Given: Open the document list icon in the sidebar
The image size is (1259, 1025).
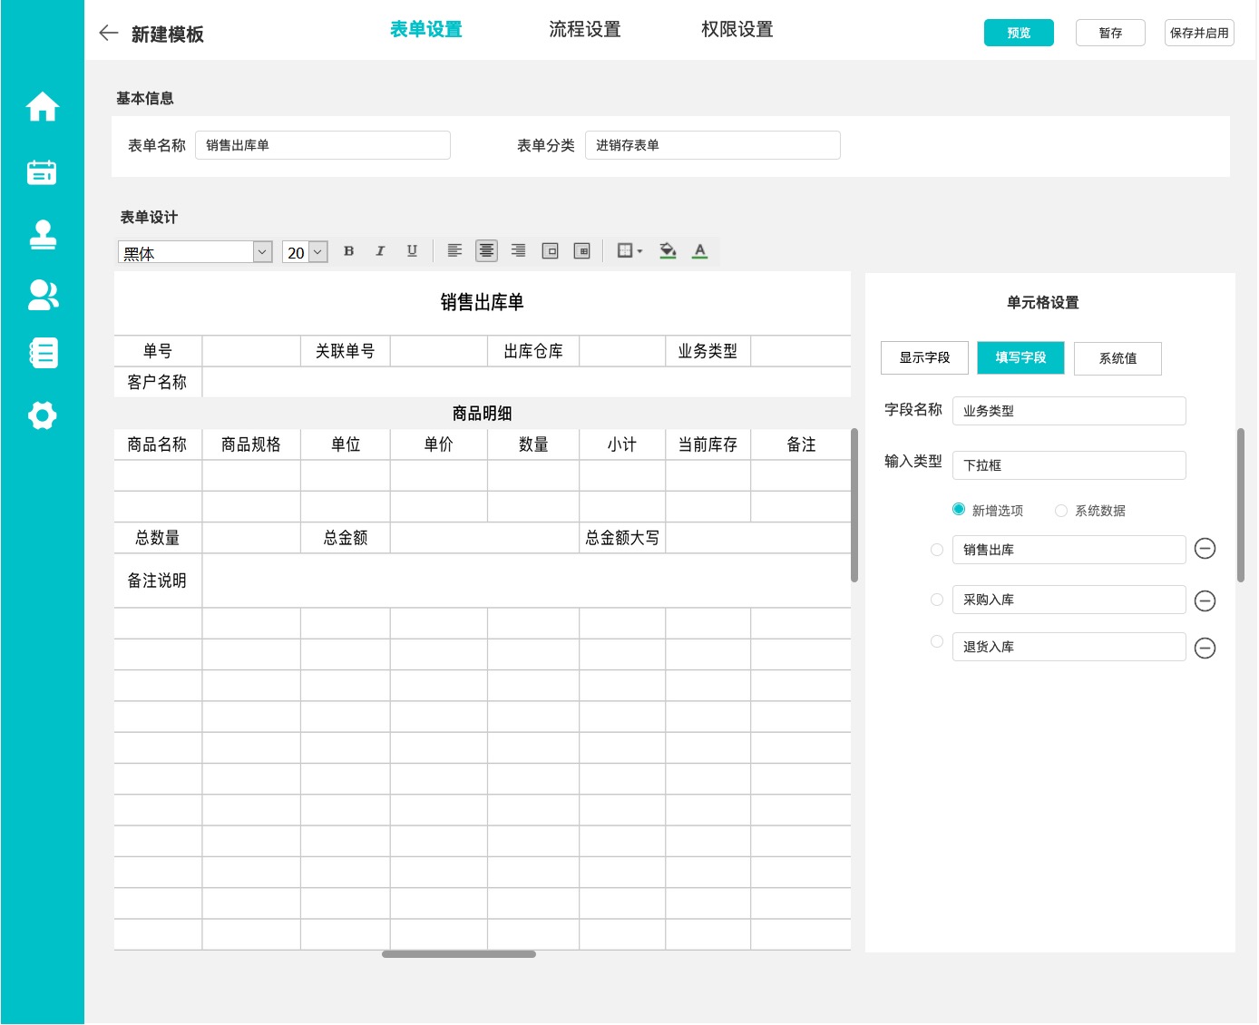Looking at the screenshot, I should click(x=43, y=353).
